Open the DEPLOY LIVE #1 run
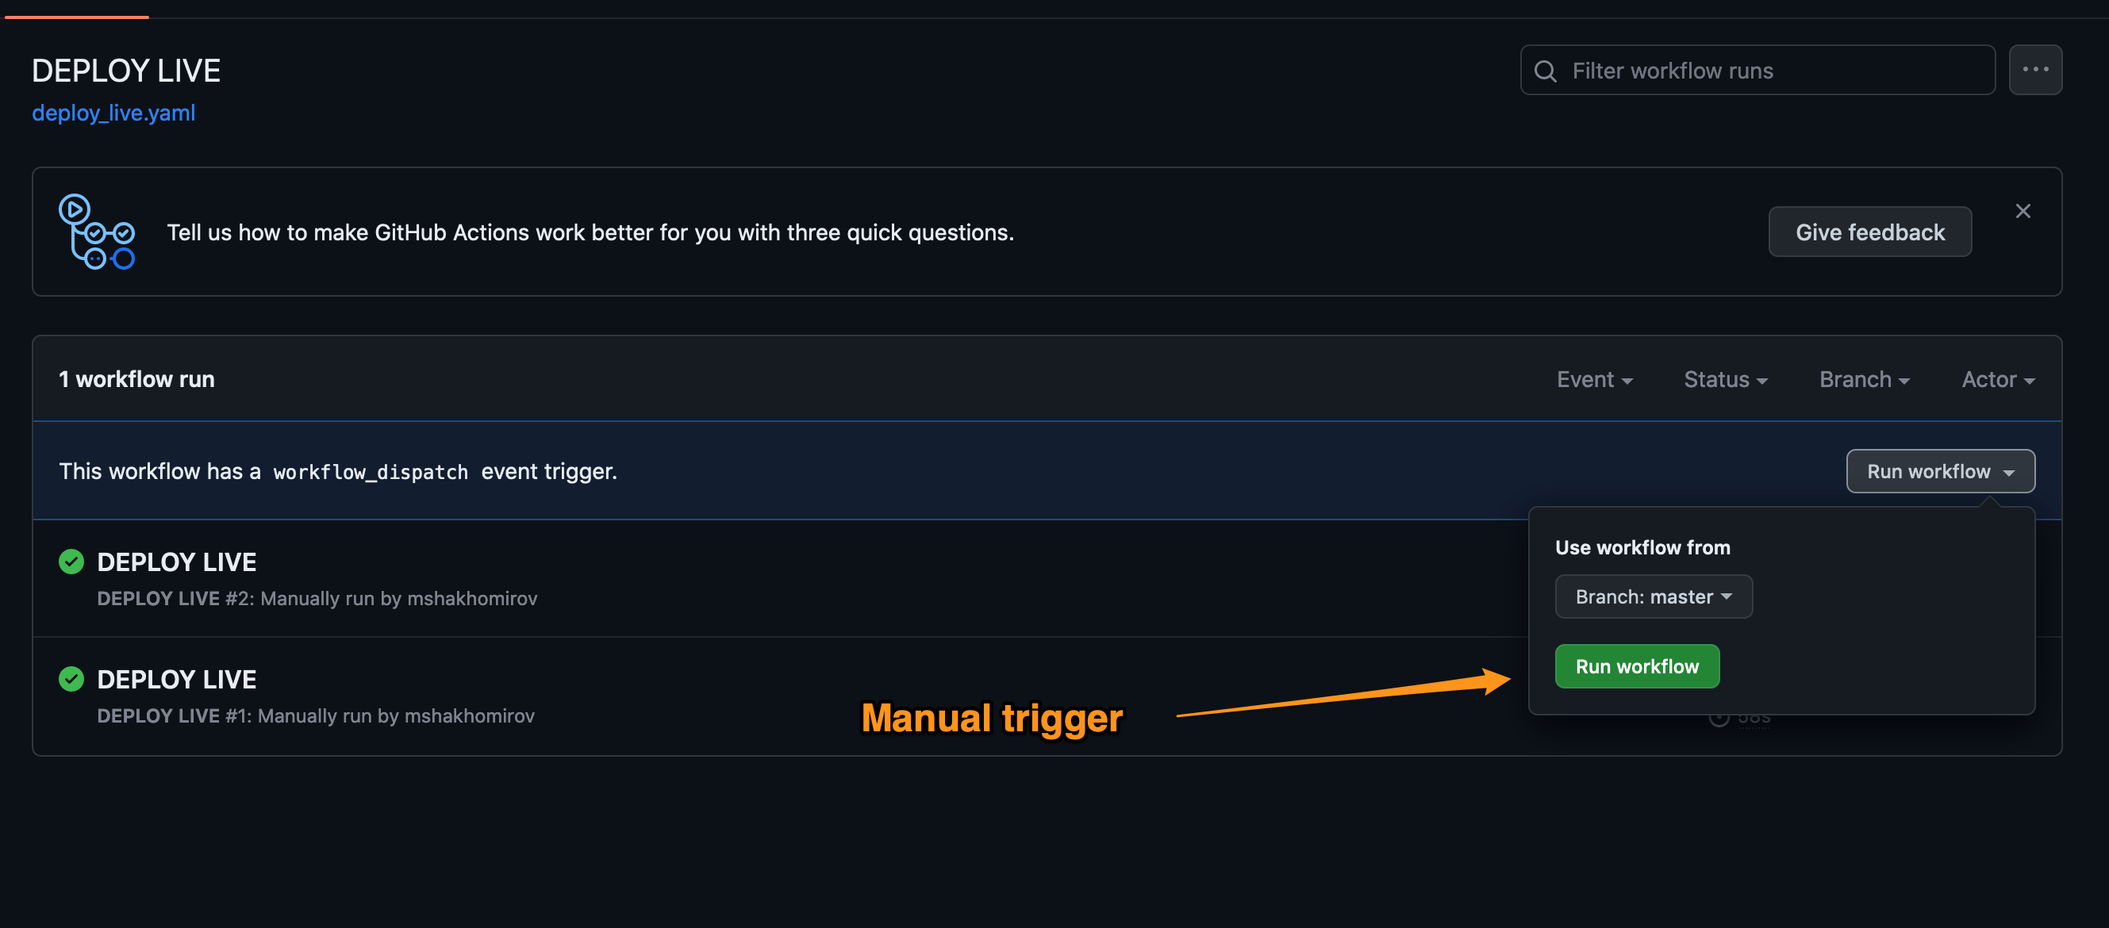 pos(177,679)
